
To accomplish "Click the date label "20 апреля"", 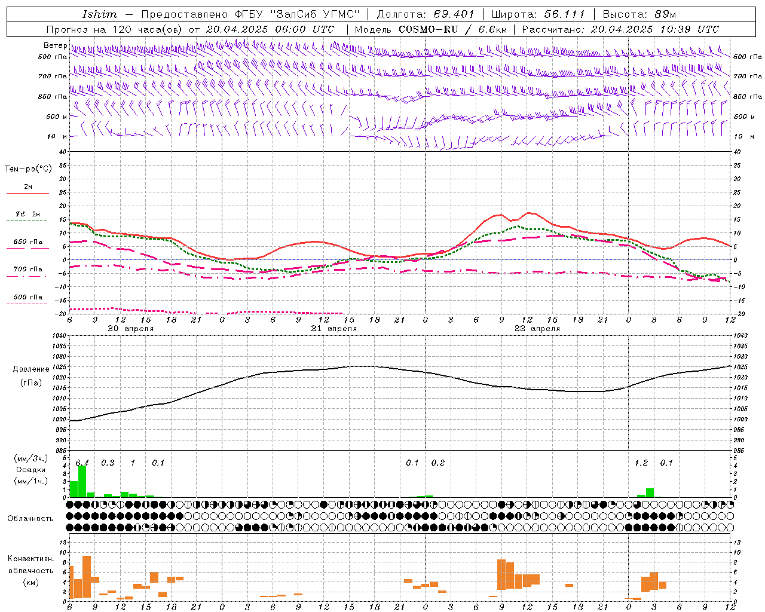I will [131, 329].
